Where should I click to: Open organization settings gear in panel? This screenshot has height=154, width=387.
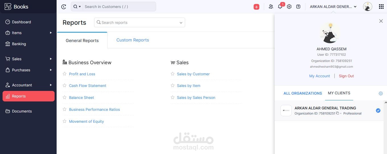(381, 93)
